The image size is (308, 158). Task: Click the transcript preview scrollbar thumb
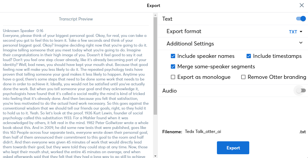click(155, 66)
